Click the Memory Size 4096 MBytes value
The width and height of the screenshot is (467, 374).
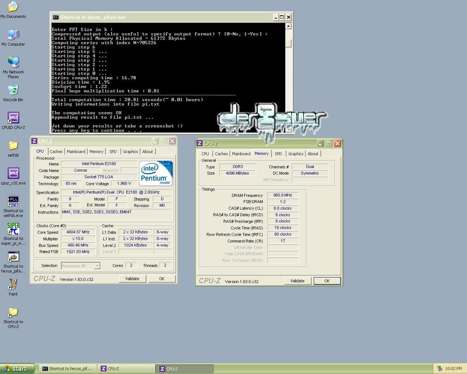[x=238, y=173]
